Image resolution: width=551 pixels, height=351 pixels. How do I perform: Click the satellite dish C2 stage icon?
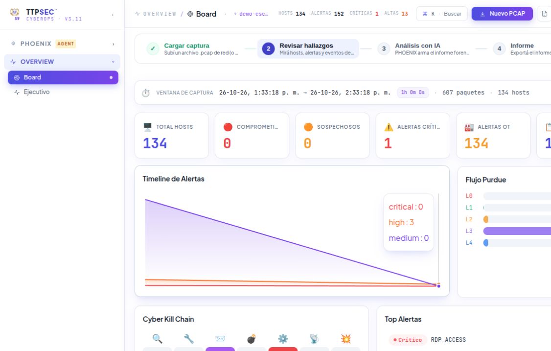tap(314, 339)
